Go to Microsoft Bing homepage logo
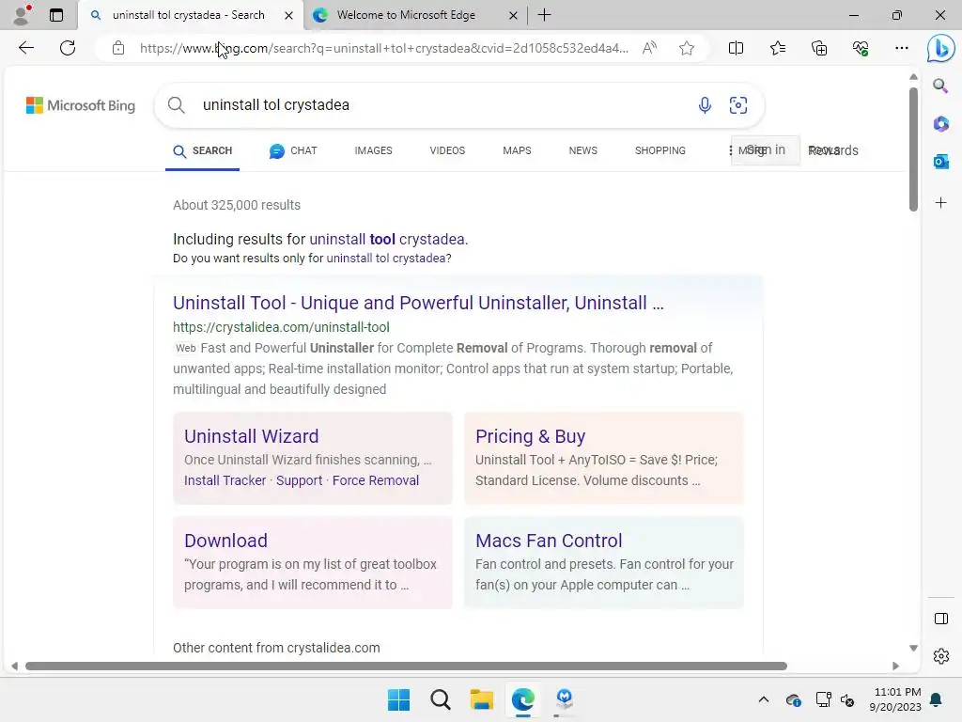 81,105
